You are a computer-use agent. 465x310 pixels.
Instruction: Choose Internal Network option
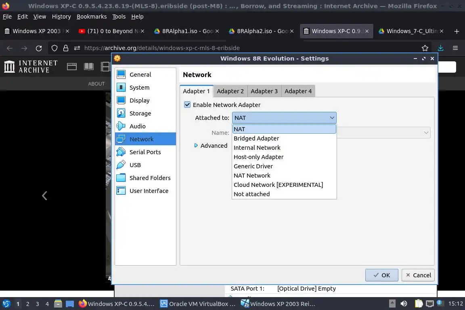click(284, 147)
